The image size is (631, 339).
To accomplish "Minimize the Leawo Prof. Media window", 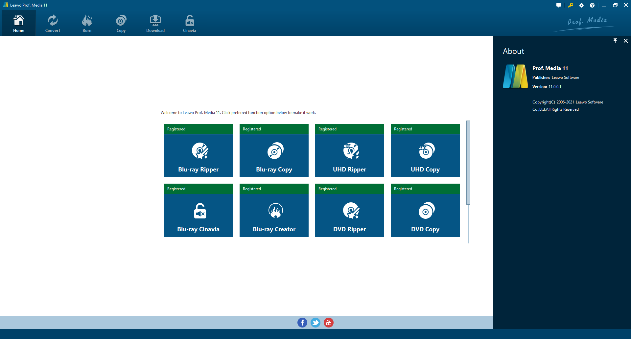I will point(604,5).
